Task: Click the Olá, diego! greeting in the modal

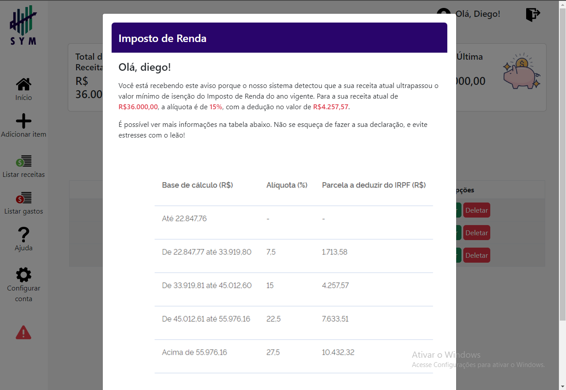Action: coord(145,68)
